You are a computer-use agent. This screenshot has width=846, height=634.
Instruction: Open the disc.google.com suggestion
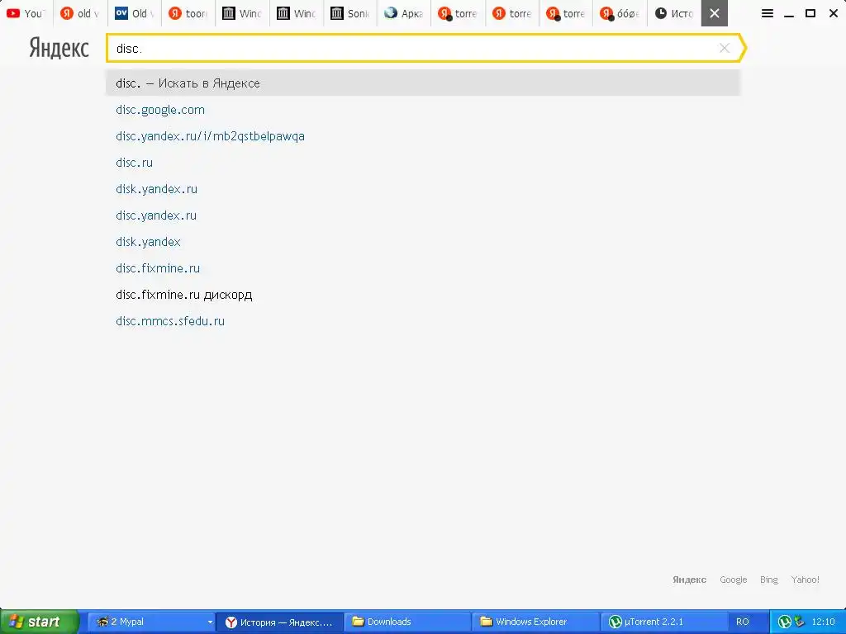160,110
